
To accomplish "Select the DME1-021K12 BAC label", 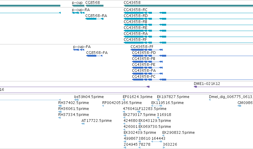I will [207, 84].
